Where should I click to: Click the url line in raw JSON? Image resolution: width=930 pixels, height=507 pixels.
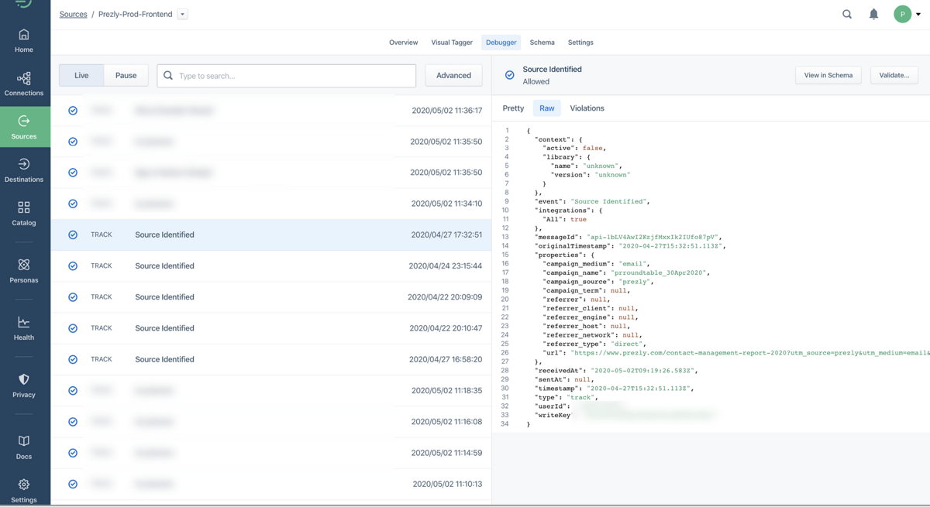[735, 353]
